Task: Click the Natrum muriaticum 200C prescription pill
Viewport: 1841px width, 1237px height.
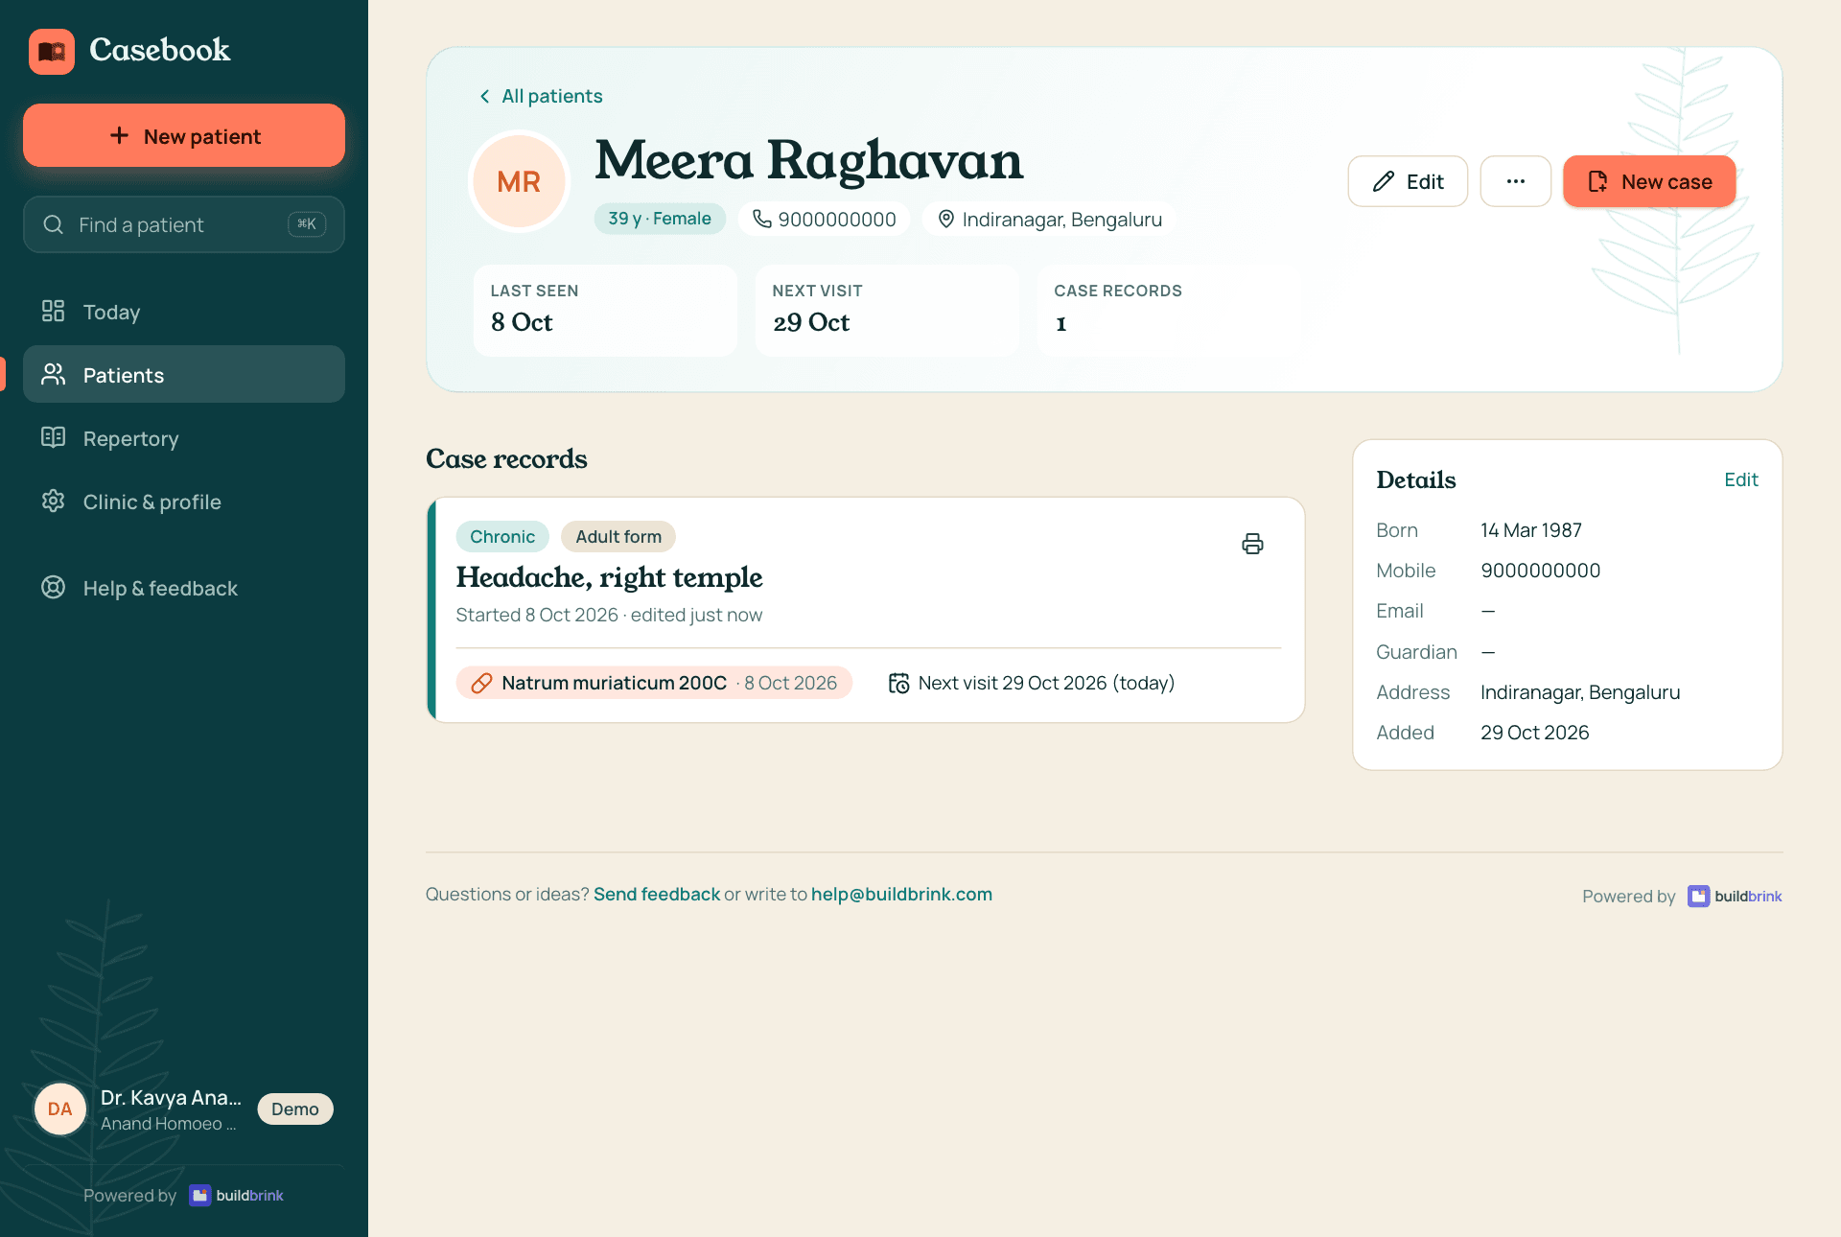Action: pyautogui.click(x=654, y=683)
